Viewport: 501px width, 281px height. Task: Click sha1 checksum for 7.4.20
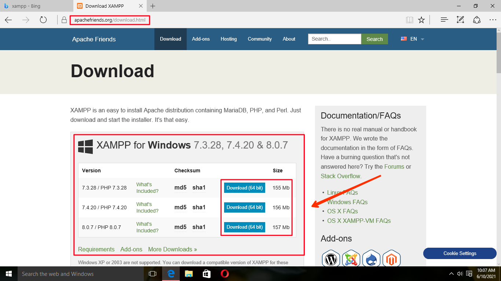click(x=199, y=207)
